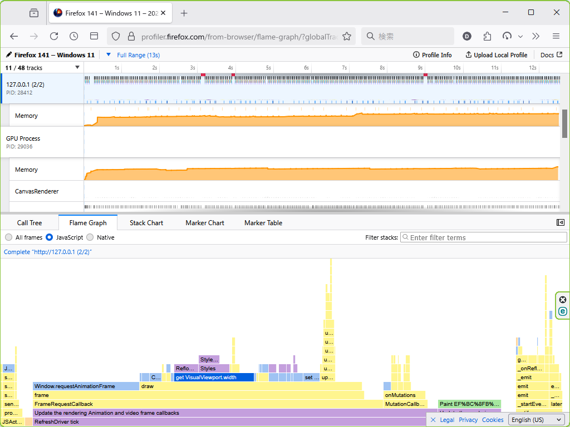The image size is (570, 427).
Task: Open the extensions puzzle piece menu
Action: (x=487, y=36)
